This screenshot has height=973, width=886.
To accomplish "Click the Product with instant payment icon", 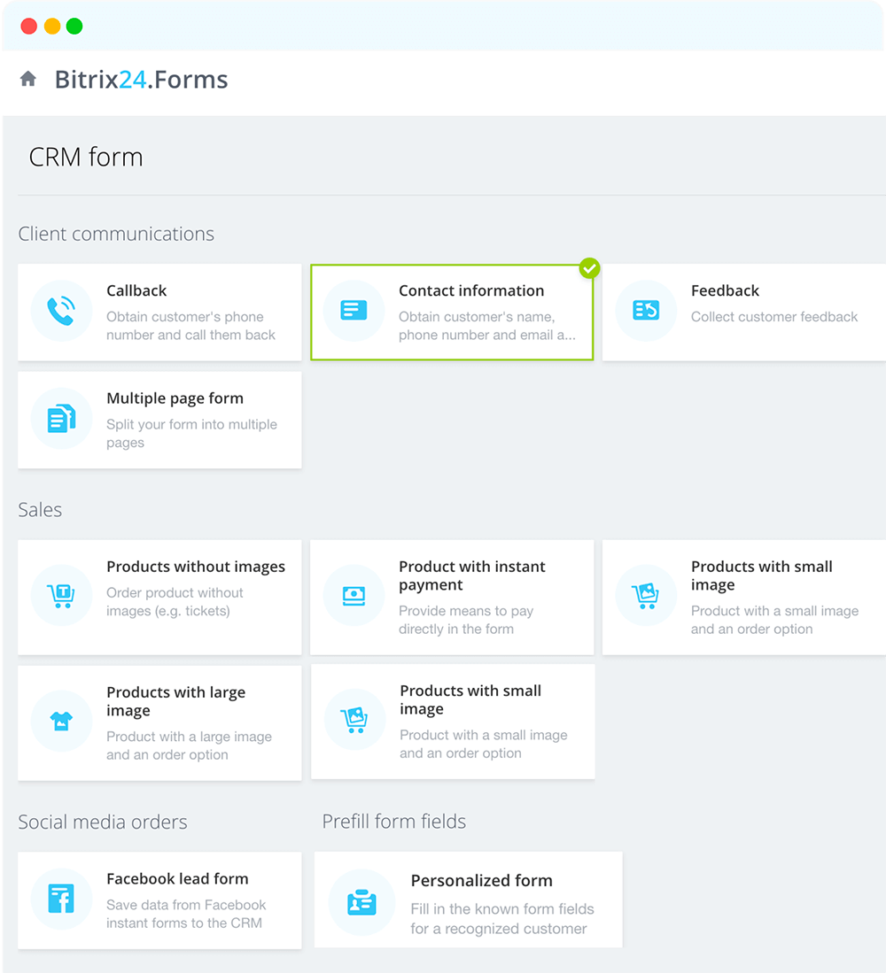I will click(353, 596).
